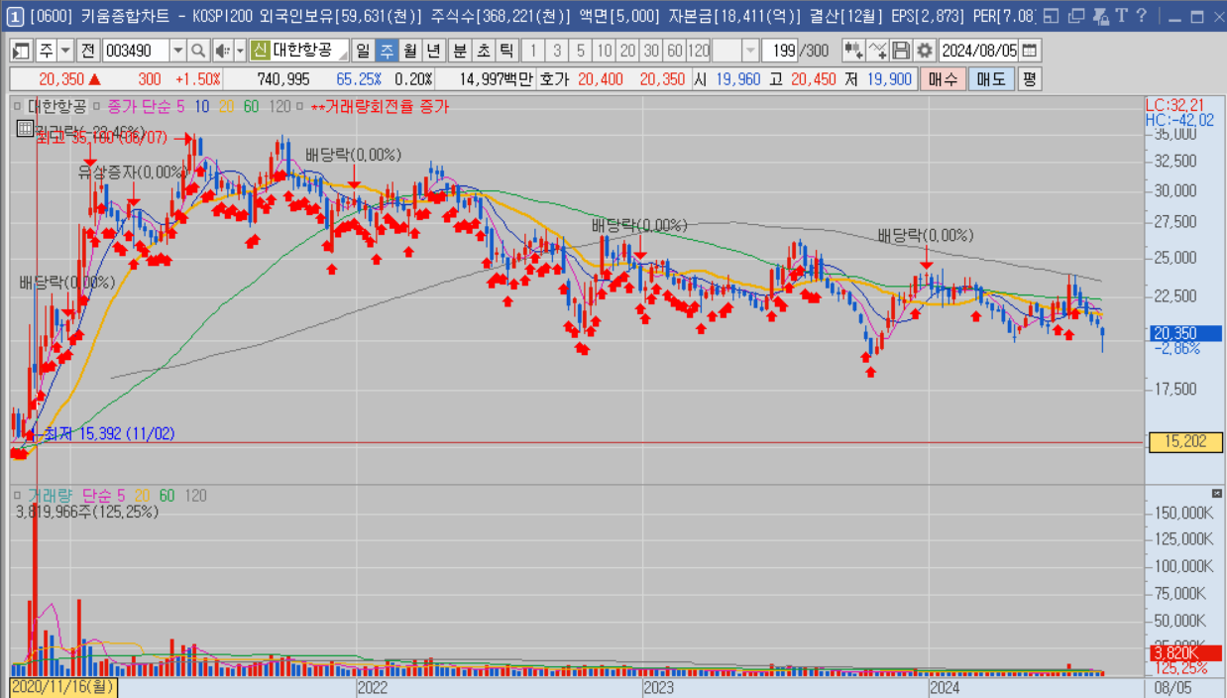Select interval 1 button

533,52
